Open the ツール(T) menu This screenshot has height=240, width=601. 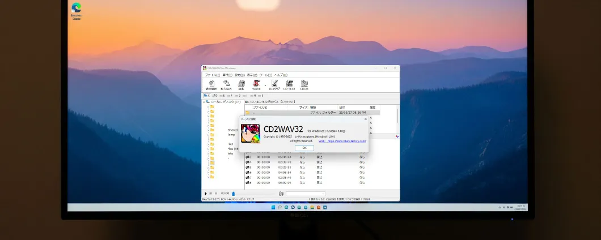[x=265, y=75]
